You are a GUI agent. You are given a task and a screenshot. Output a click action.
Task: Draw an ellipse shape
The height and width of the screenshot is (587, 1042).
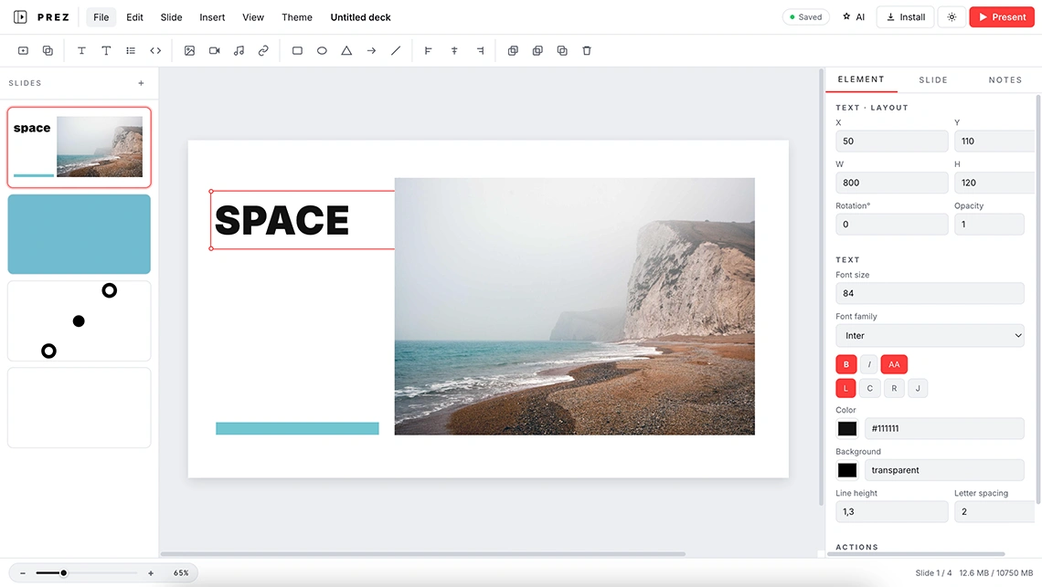(322, 50)
